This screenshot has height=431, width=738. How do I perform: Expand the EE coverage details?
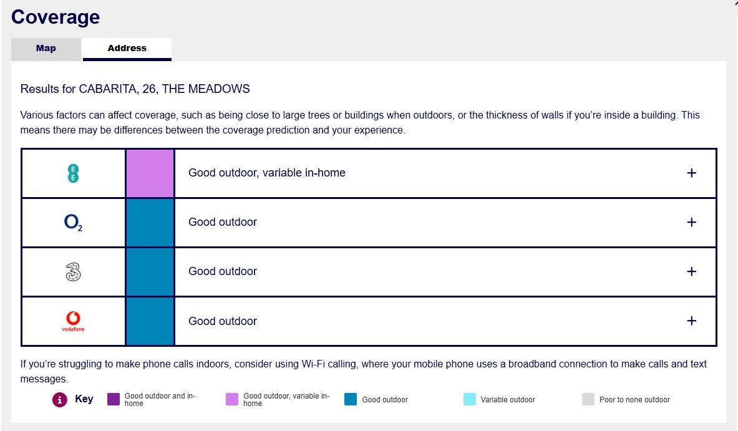691,173
